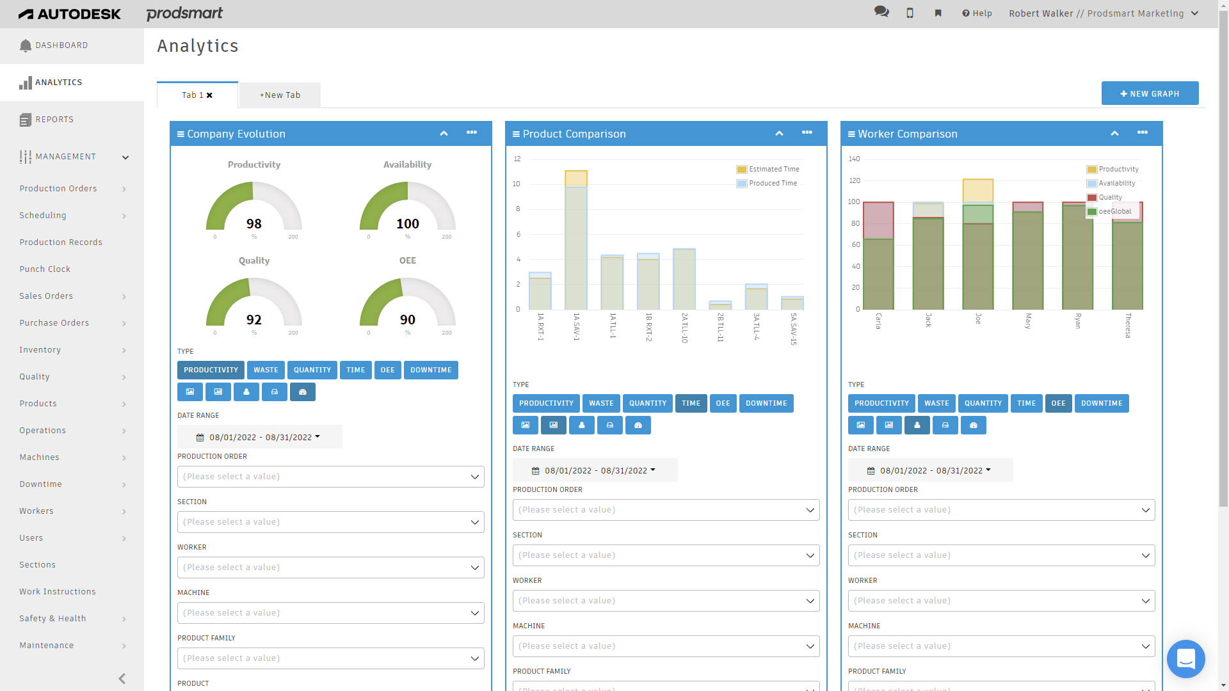Select OEE type in Product Comparison
Viewport: 1229px width, 691px height.
click(723, 402)
